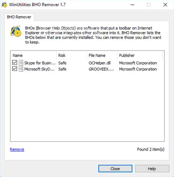Image resolution: width=174 pixels, height=177 pixels.
Task: Sort the list by Publisher column header
Action: (140, 56)
